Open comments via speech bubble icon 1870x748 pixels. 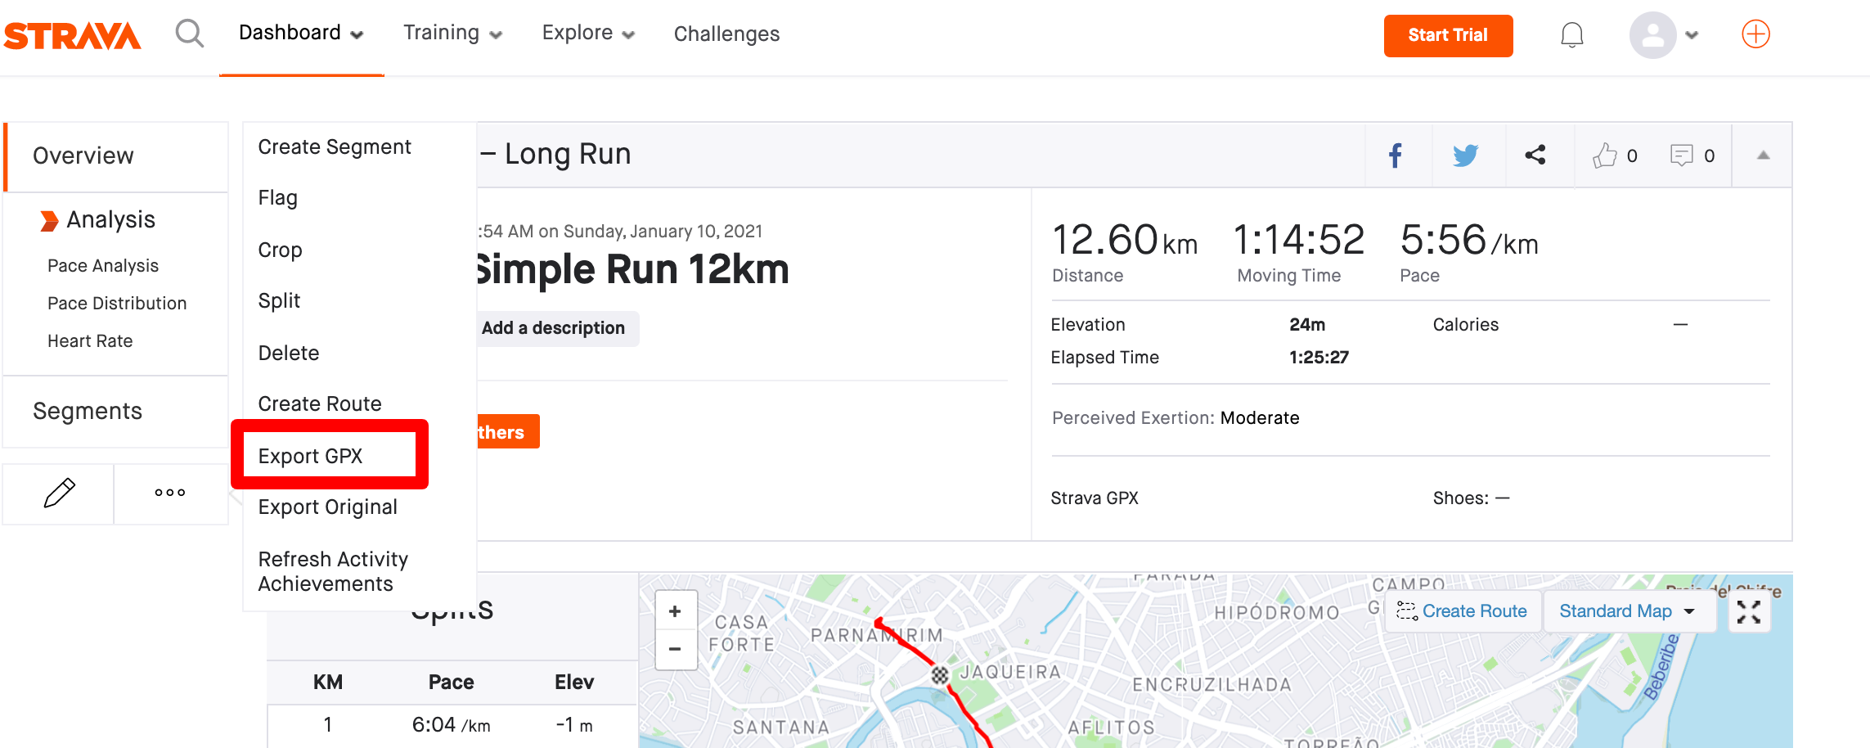tap(1681, 155)
